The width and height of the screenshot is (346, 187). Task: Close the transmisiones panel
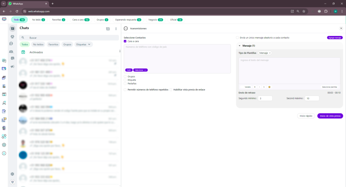341,28
